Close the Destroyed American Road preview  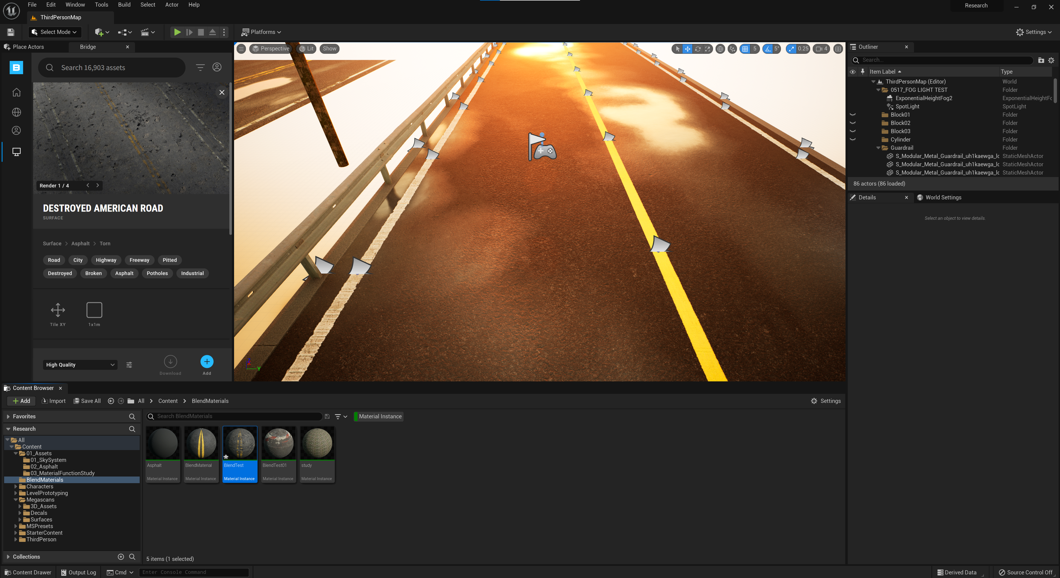(x=222, y=92)
